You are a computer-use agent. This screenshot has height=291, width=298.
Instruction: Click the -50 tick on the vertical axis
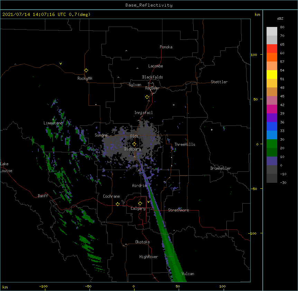coord(254,189)
